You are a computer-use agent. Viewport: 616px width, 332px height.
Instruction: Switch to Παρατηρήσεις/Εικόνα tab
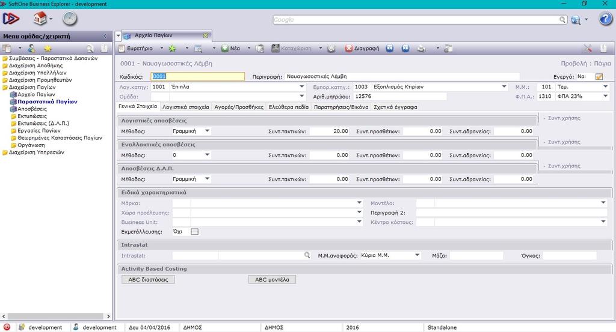341,107
